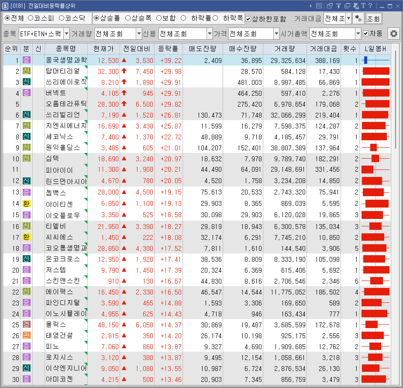Click the 환 badge on 씨씨에스 row
Image resolution: width=403 pixels, height=388 pixels.
(27, 237)
